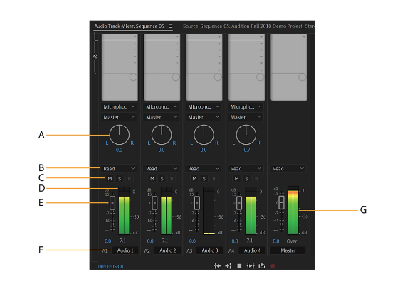Click the Audio 2 pan knob
This screenshot has width=400, height=281.
pos(162,135)
